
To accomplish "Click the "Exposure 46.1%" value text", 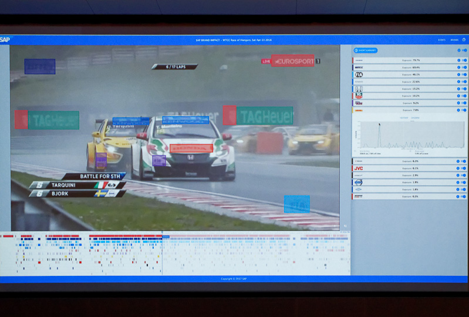I will [411, 75].
